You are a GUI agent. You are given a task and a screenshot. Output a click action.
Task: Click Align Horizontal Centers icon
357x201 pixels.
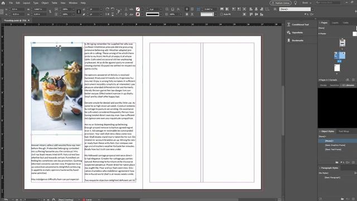[x=256, y=9]
